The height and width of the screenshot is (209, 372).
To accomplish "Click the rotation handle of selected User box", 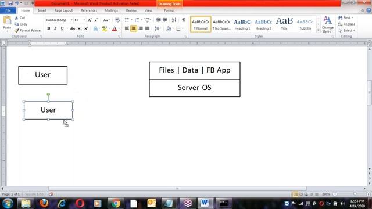I will 48,95.
